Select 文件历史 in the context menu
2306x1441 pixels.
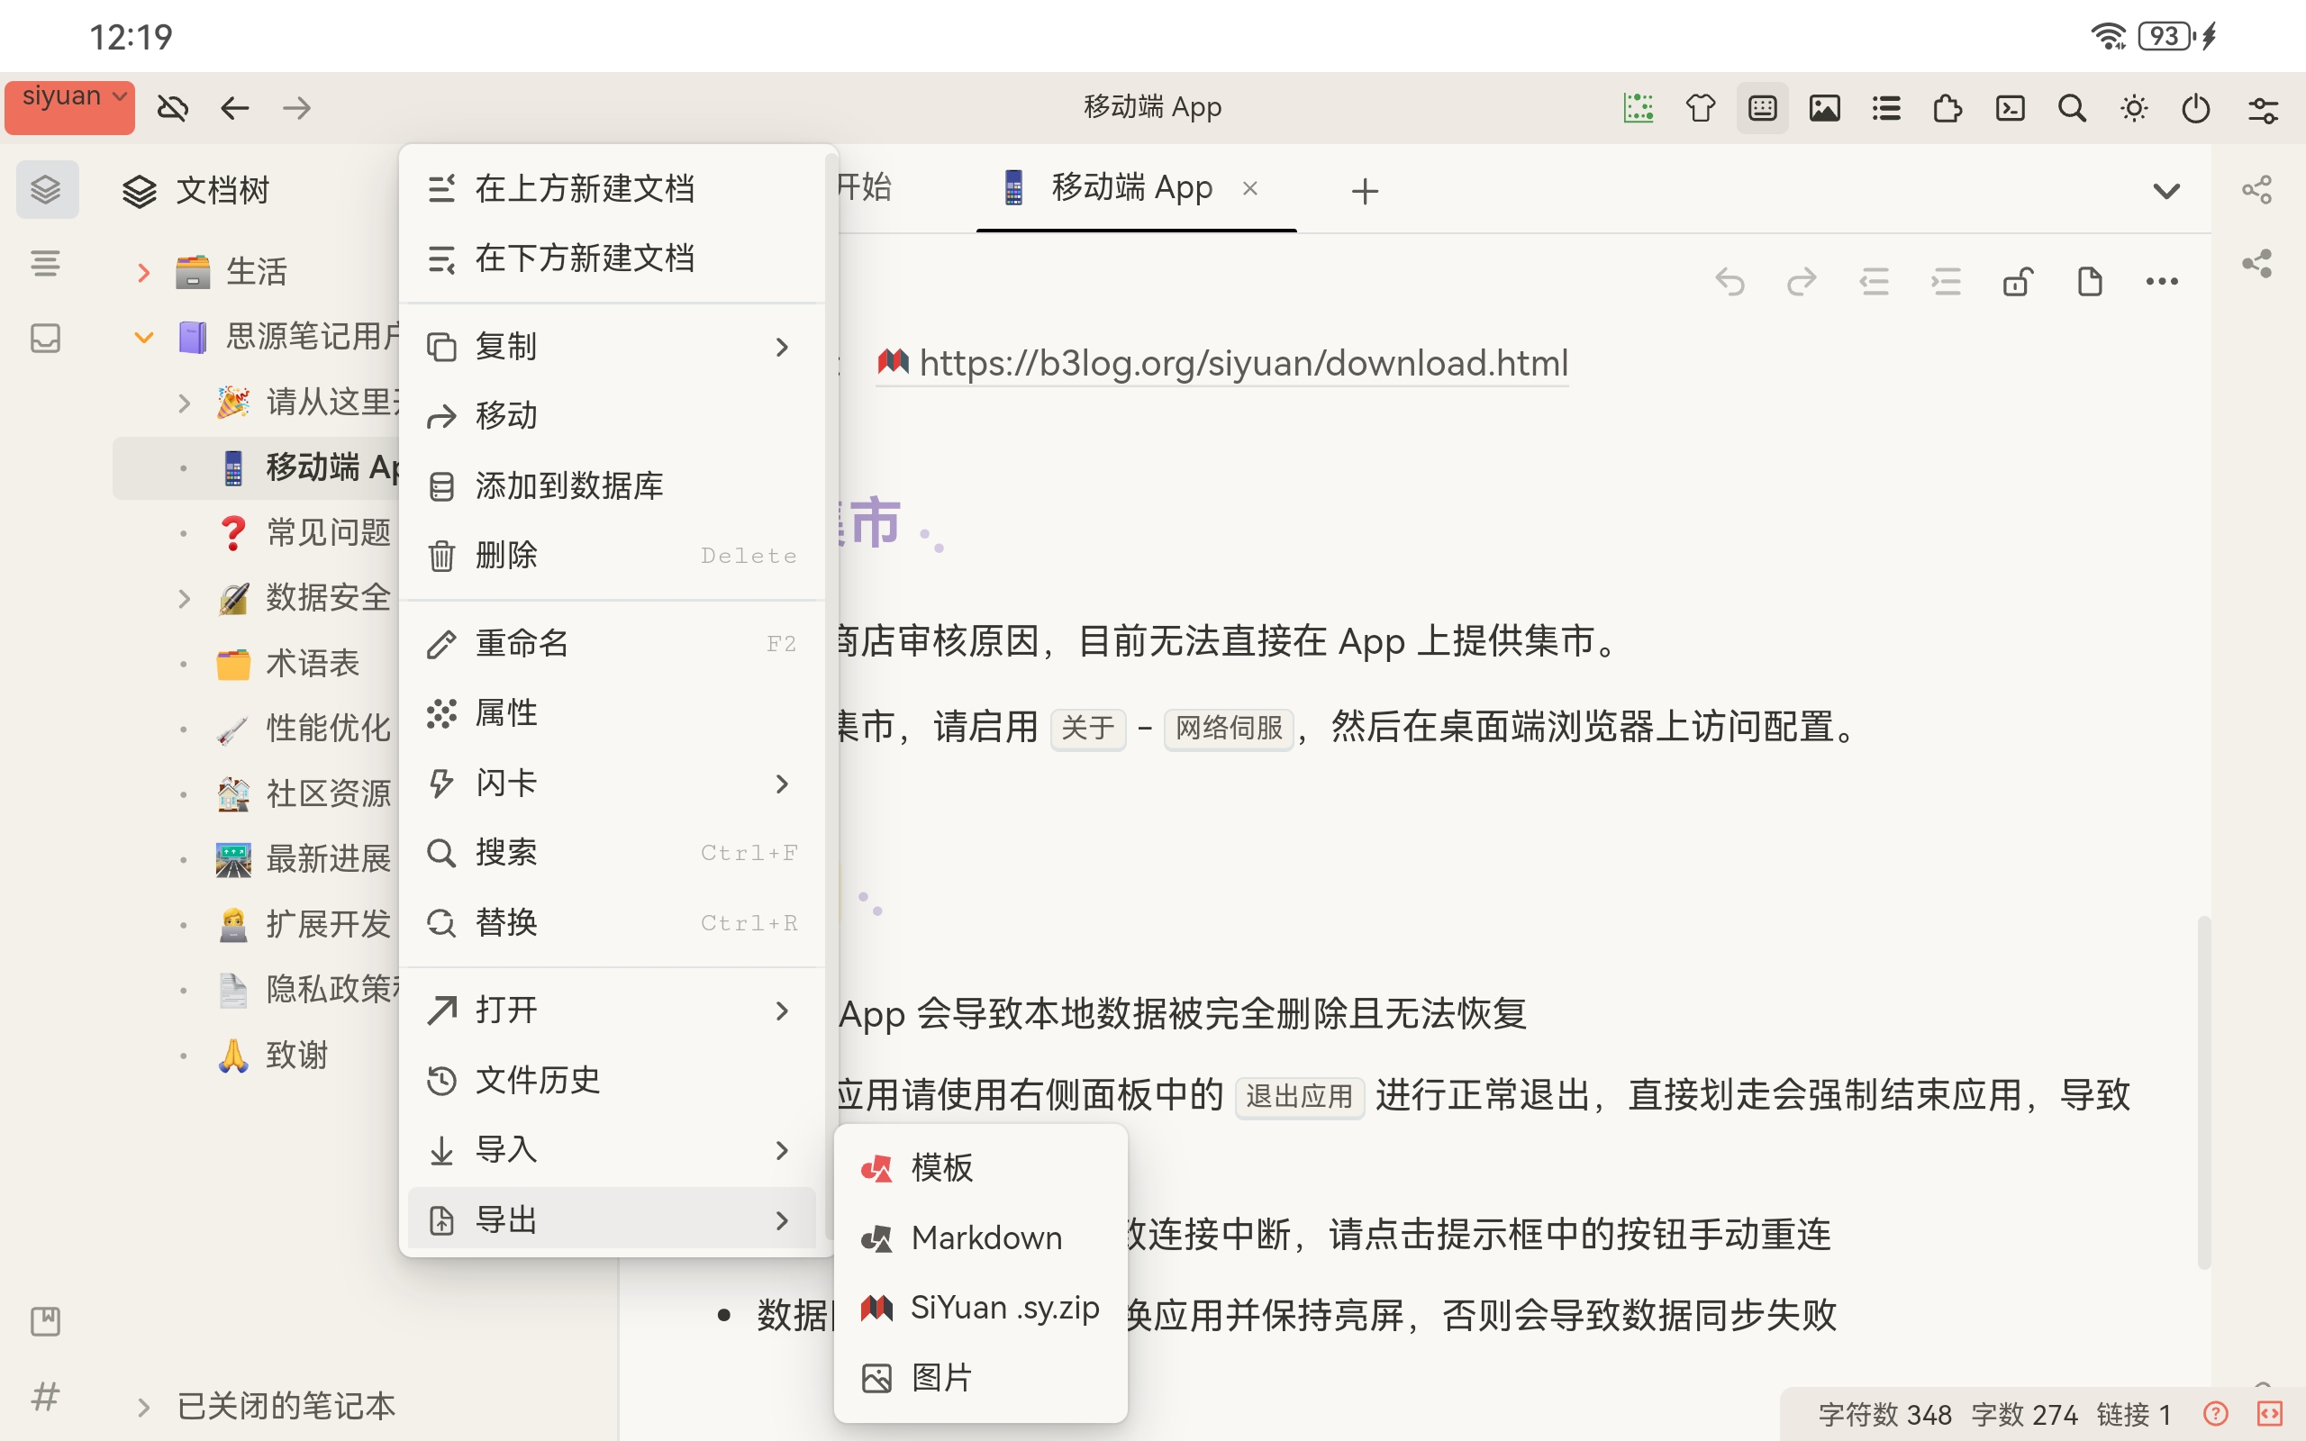539,1080
